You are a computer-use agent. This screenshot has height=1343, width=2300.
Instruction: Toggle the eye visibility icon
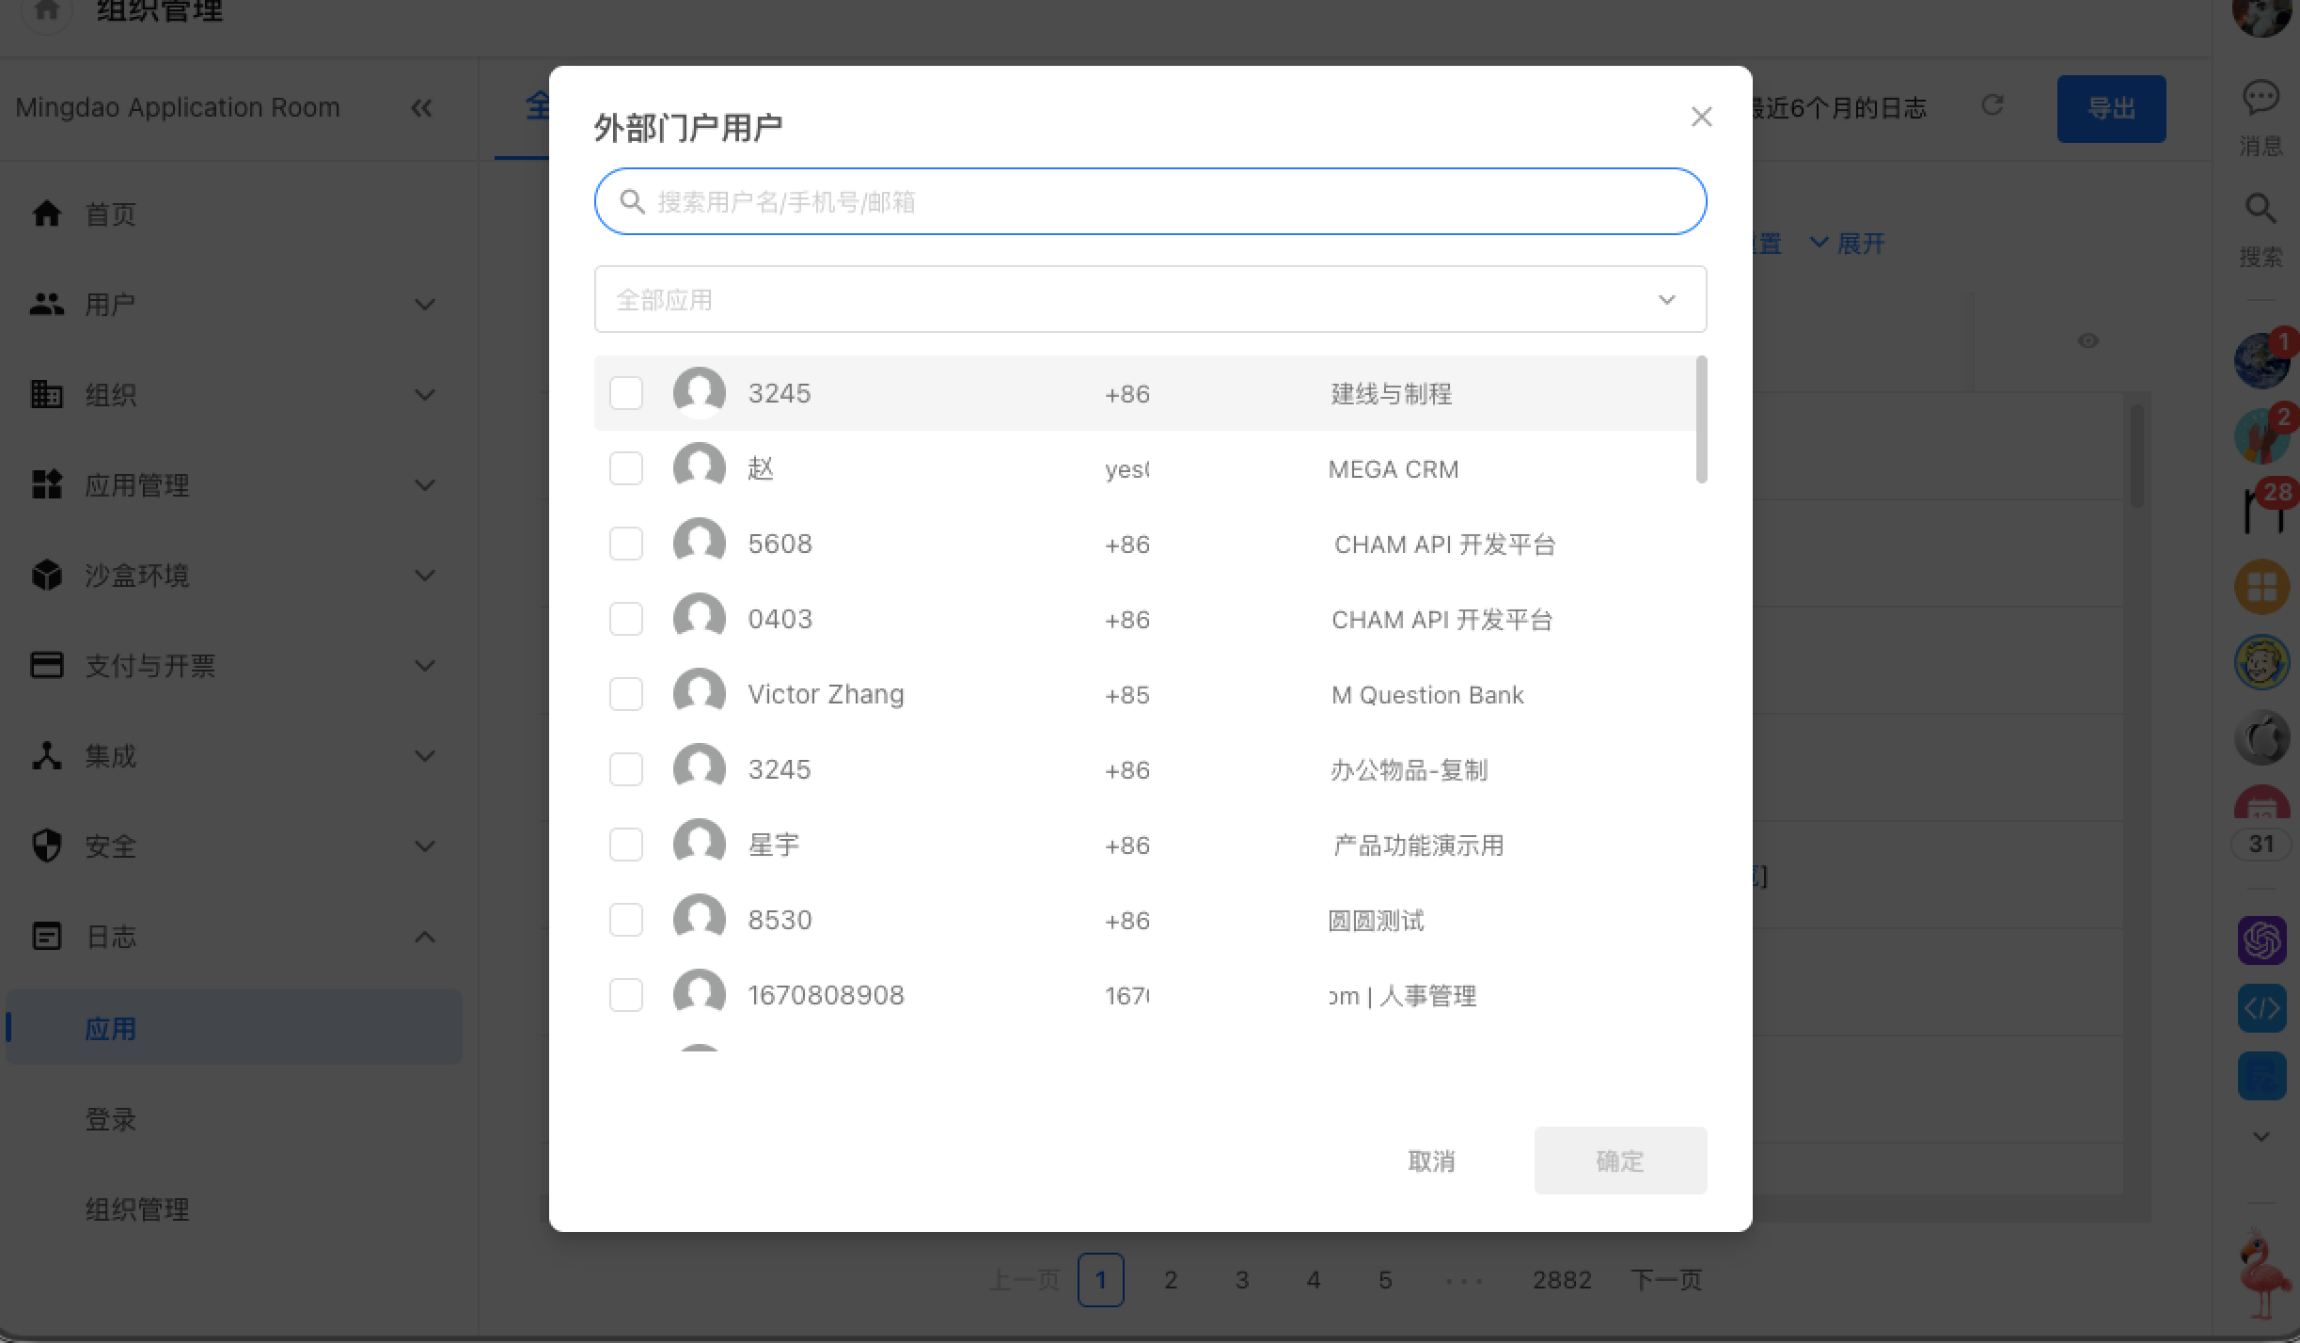click(2087, 340)
